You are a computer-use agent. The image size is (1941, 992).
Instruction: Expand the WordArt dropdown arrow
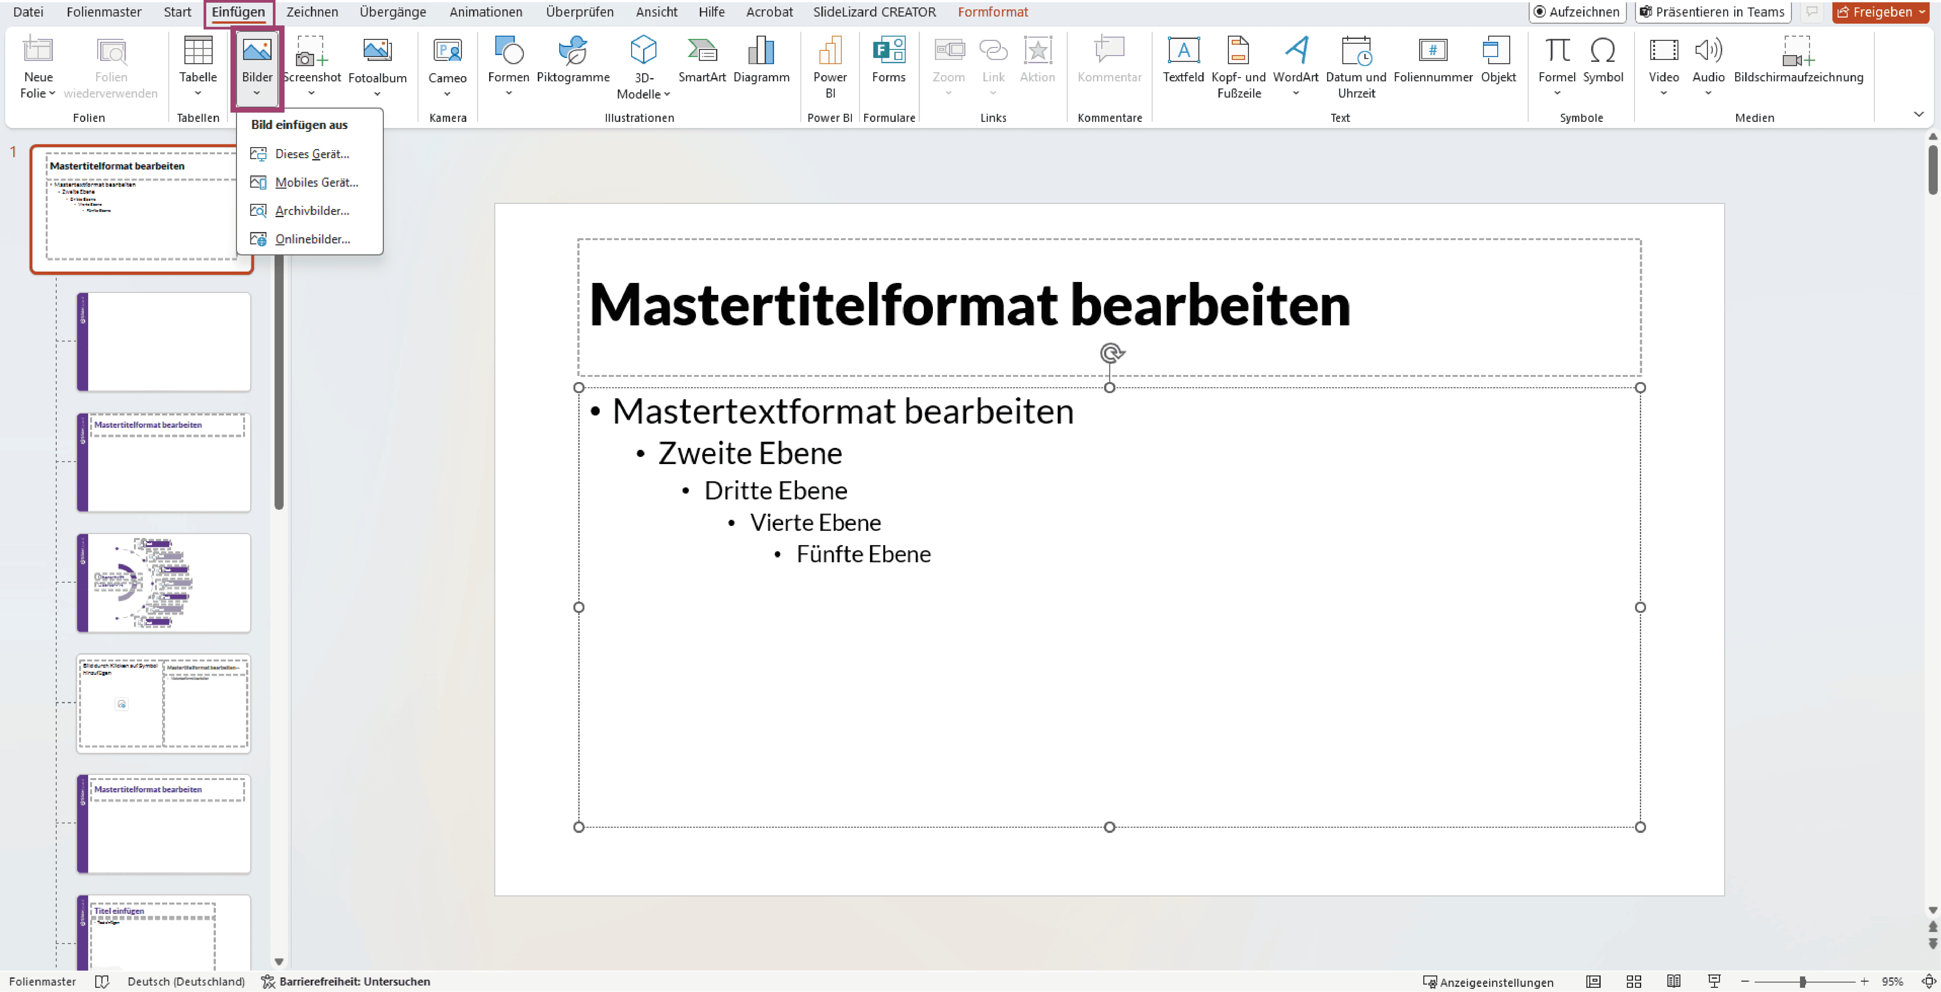(x=1296, y=93)
